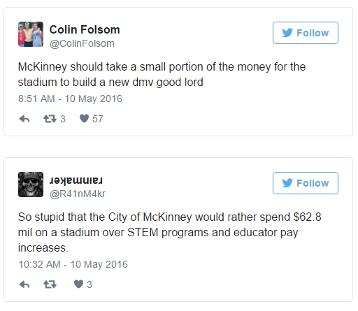Follow Colin Folsom on Twitter

(306, 33)
